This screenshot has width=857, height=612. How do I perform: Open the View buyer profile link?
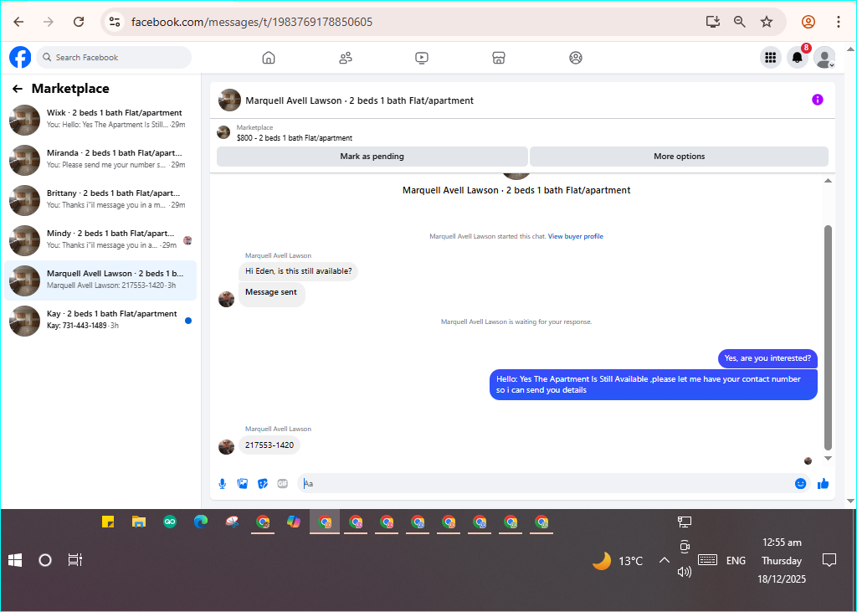tap(576, 236)
